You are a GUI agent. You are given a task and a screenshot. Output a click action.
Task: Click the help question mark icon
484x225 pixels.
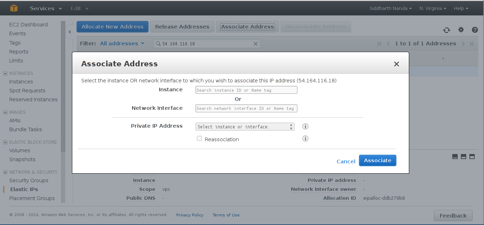pos(475,30)
